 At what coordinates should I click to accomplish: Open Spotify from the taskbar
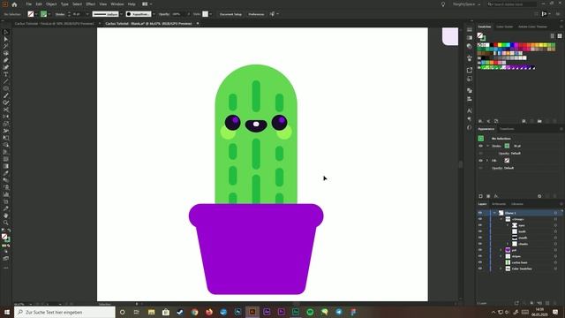click(310, 312)
